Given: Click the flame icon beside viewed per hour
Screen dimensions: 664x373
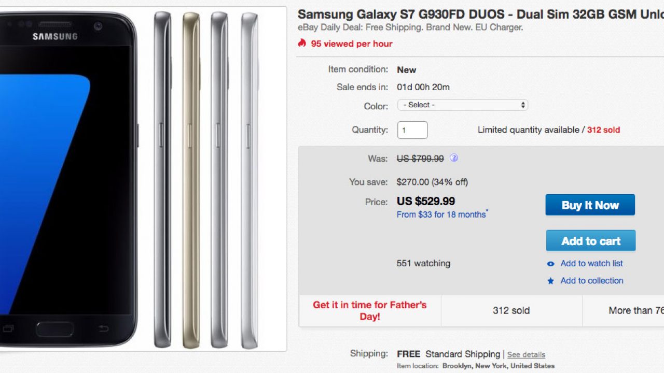Looking at the screenshot, I should pyautogui.click(x=302, y=44).
